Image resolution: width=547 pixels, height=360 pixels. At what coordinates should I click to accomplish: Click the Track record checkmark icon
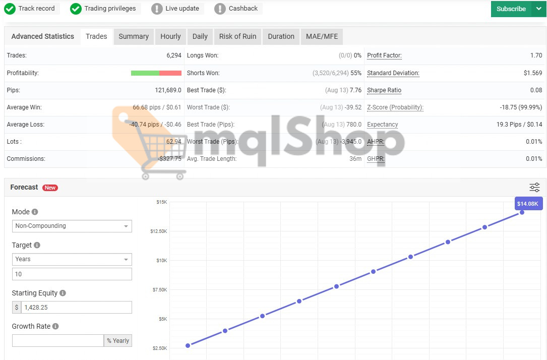click(11, 8)
